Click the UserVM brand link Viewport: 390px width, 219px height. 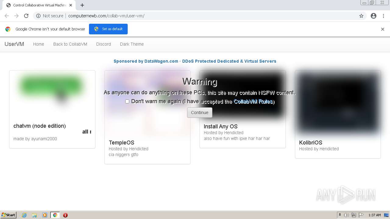point(14,44)
